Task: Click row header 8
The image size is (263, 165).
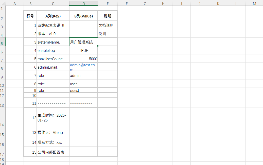Action: coord(3,69)
